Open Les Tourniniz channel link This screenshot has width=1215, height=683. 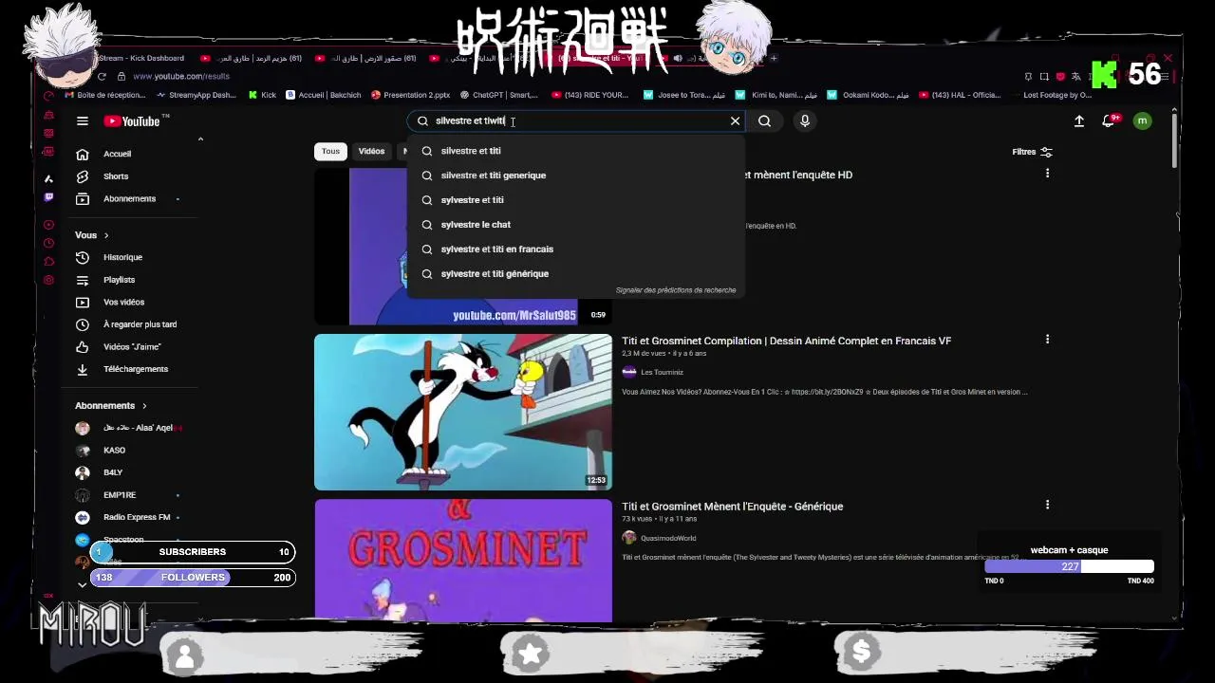click(x=662, y=372)
